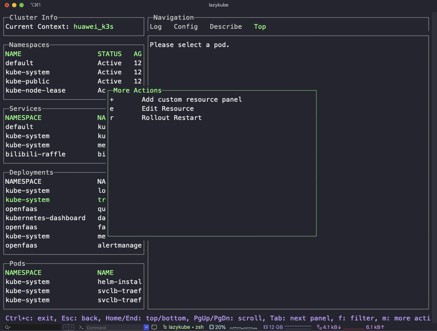Screen dimensions: 437x331
Task: Click lazykube zsh session label
Action: (186, 327)
